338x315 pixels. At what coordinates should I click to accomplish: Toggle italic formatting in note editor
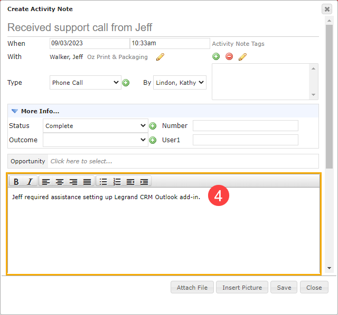pyautogui.click(x=30, y=182)
